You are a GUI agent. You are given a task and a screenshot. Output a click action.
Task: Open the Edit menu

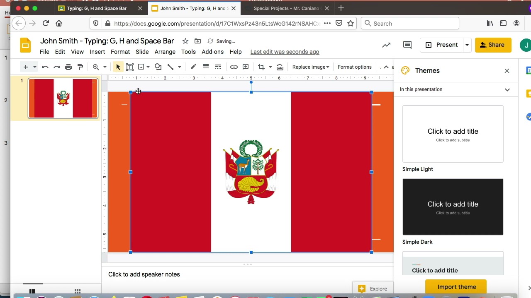60,52
